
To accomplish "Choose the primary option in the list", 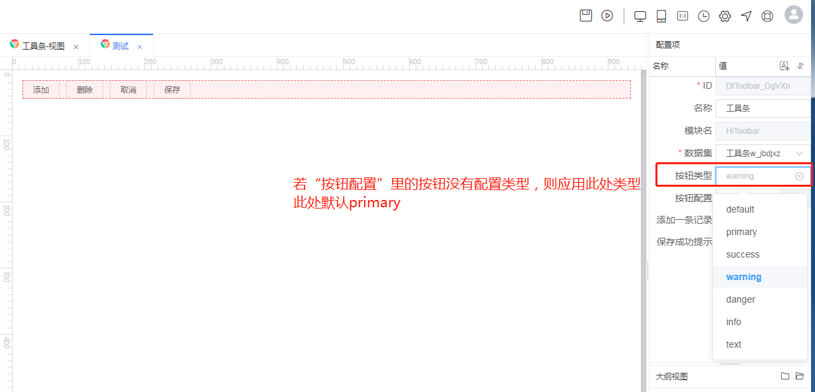I will click(741, 232).
